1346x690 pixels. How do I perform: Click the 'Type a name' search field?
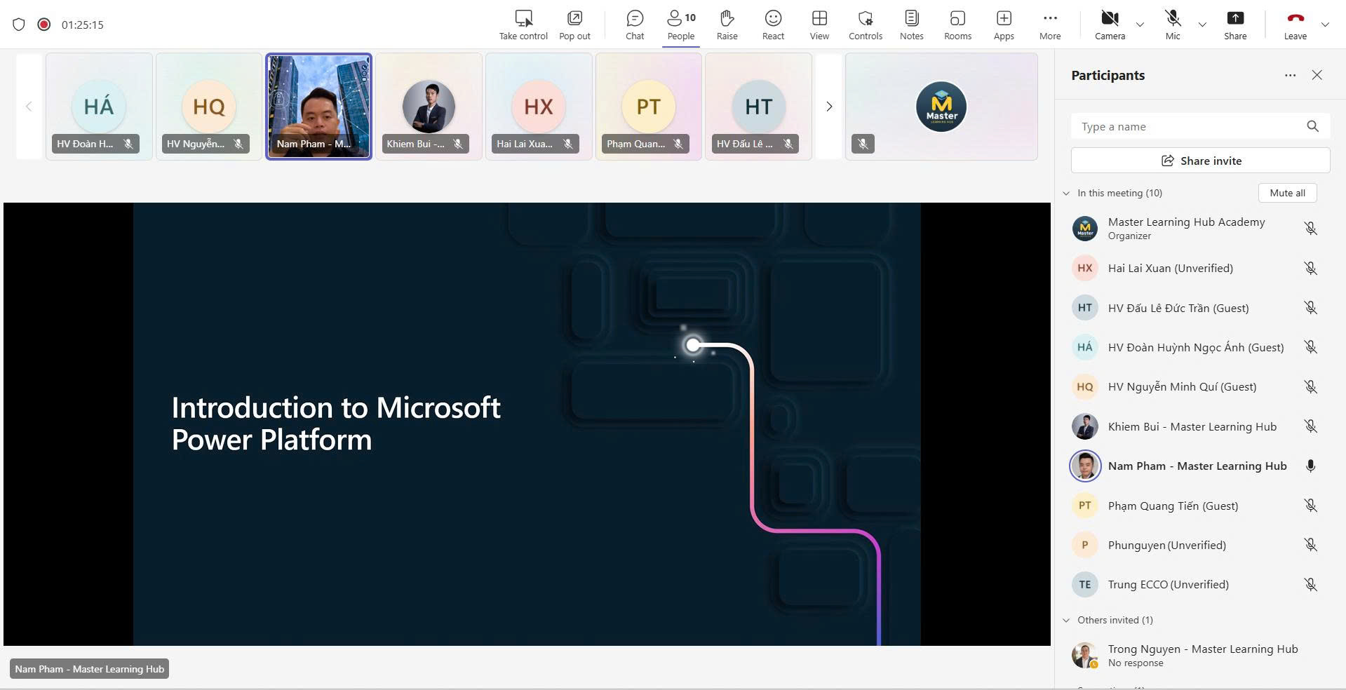click(x=1189, y=127)
